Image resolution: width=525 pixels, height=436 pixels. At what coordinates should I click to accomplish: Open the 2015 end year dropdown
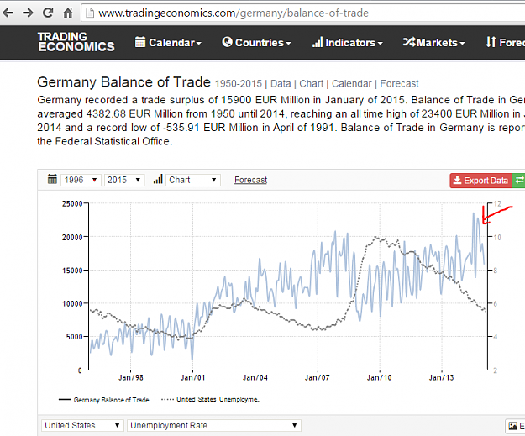(x=124, y=180)
